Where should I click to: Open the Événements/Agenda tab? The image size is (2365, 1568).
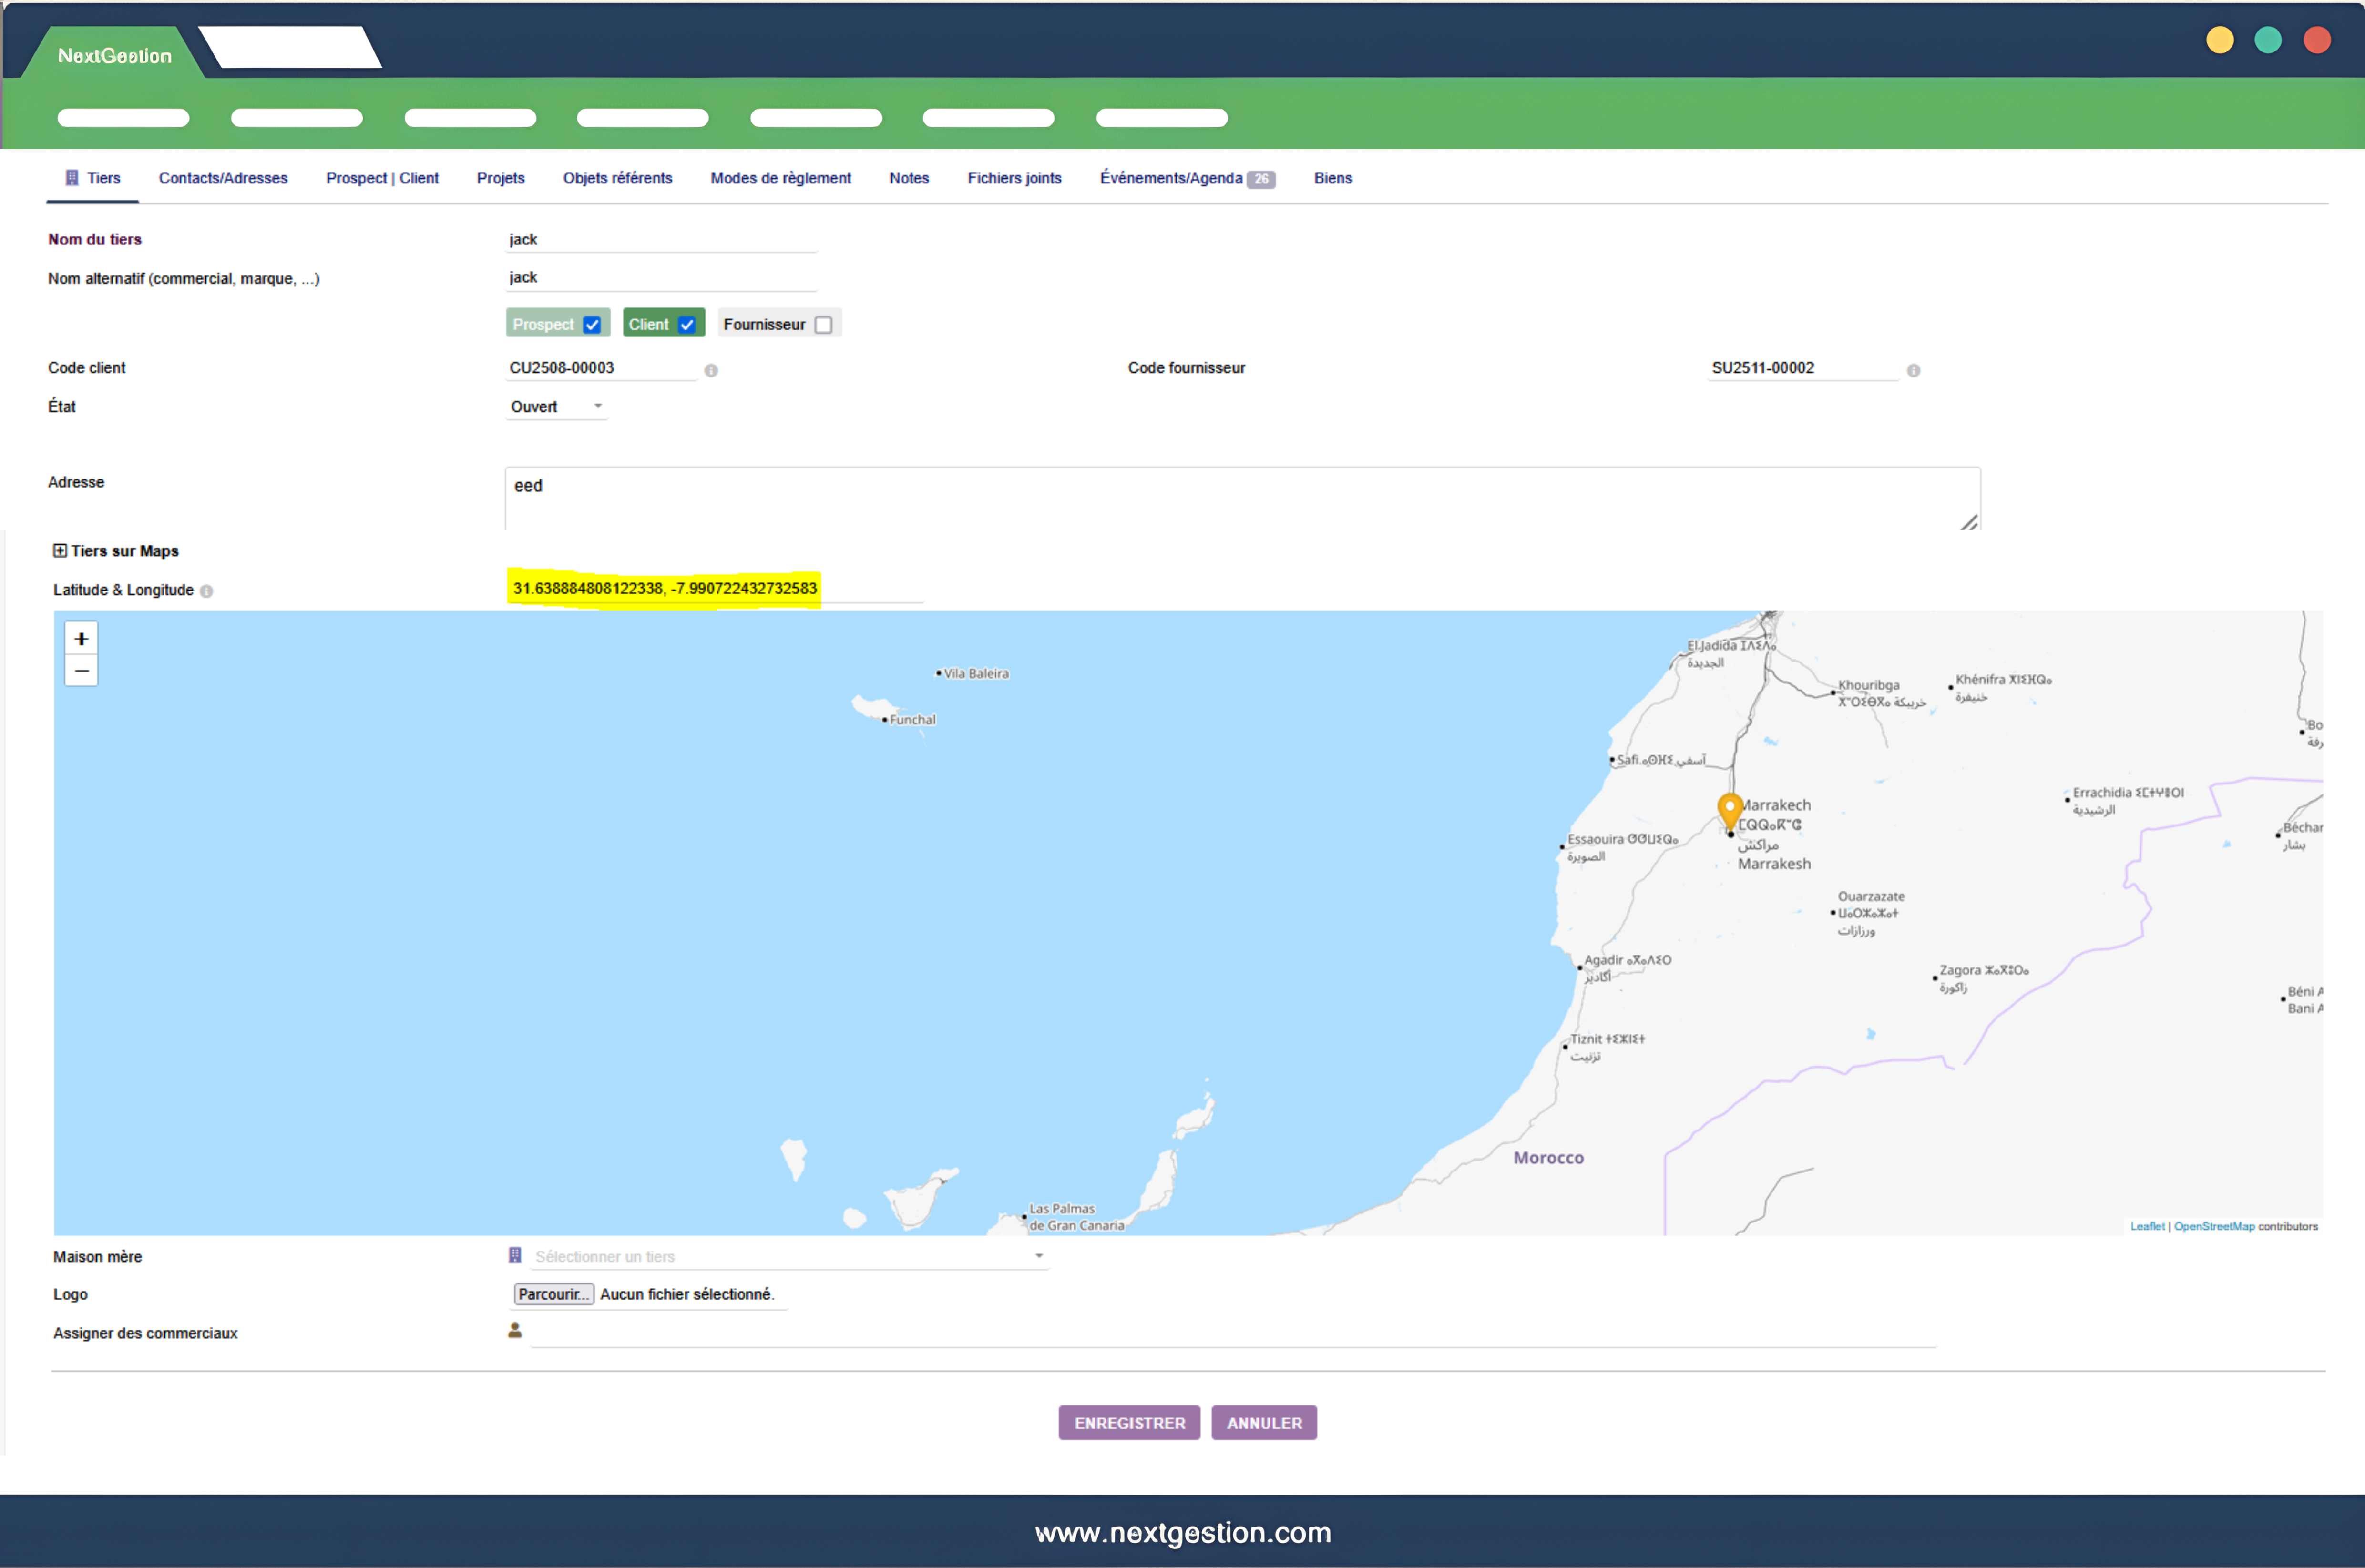click(x=1171, y=178)
